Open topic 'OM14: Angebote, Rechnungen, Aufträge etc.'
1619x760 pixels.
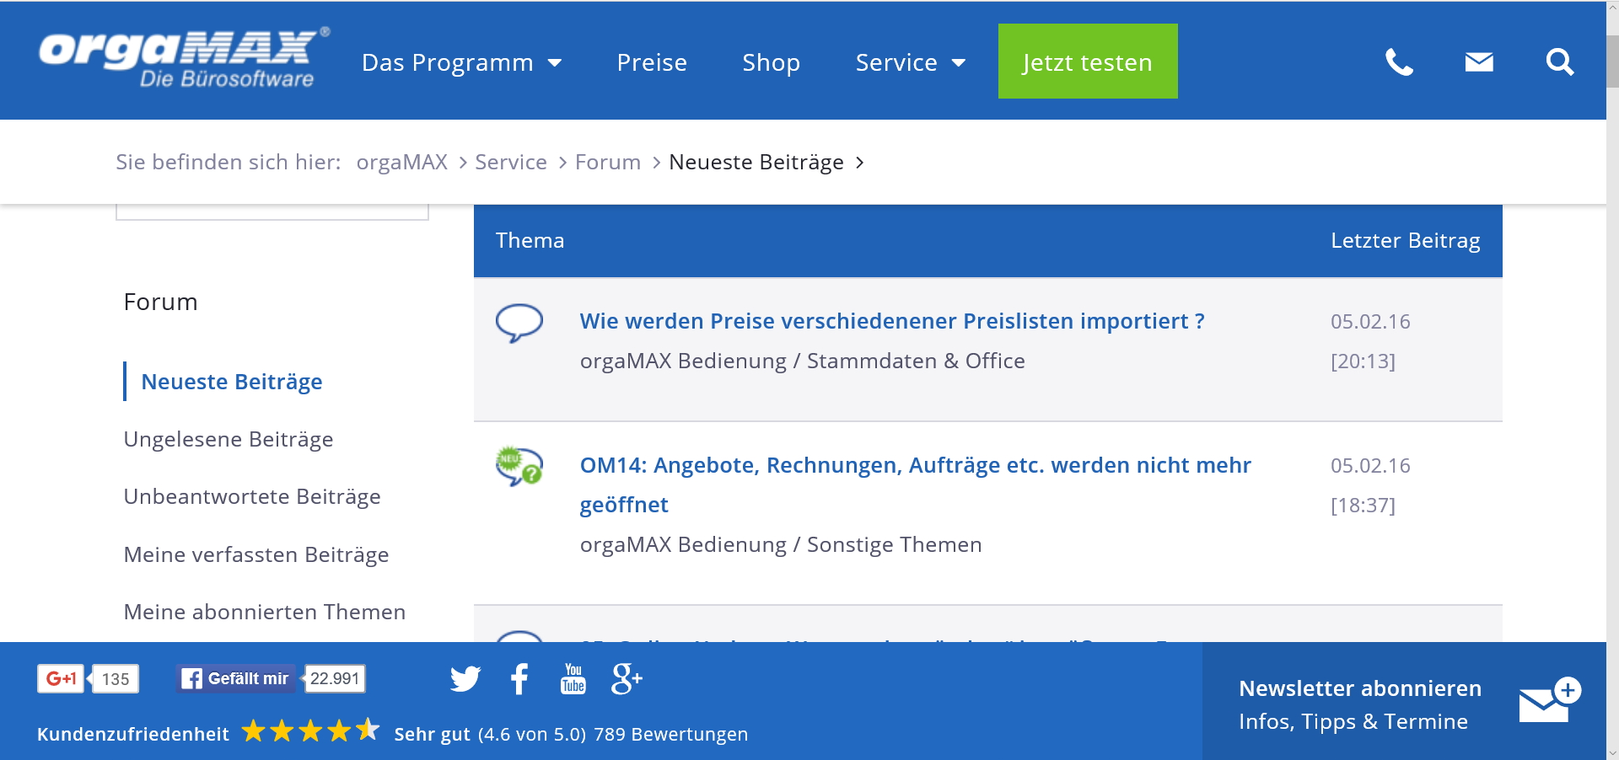(916, 484)
